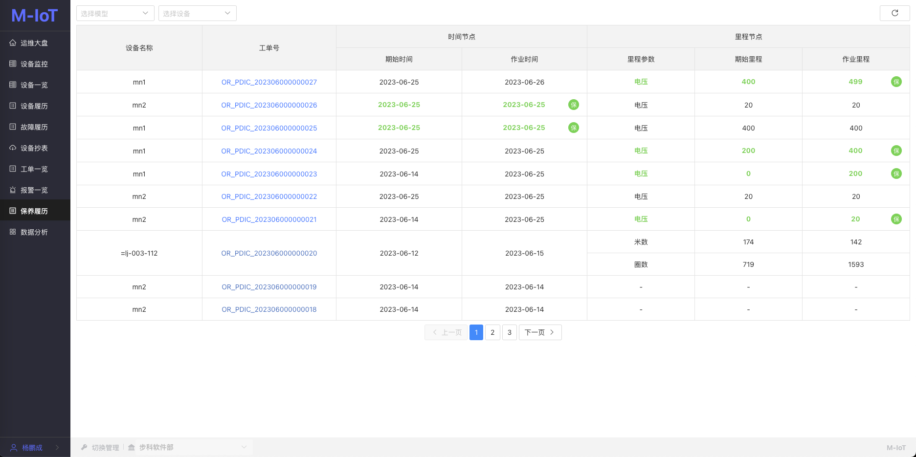Screen dimensions: 916x457
Task: Open 设备监控 in the sidebar
Action: click(x=35, y=64)
